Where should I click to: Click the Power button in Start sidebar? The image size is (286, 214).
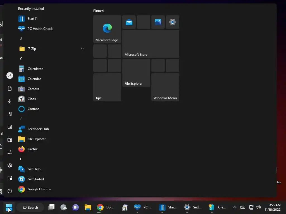coord(10,191)
